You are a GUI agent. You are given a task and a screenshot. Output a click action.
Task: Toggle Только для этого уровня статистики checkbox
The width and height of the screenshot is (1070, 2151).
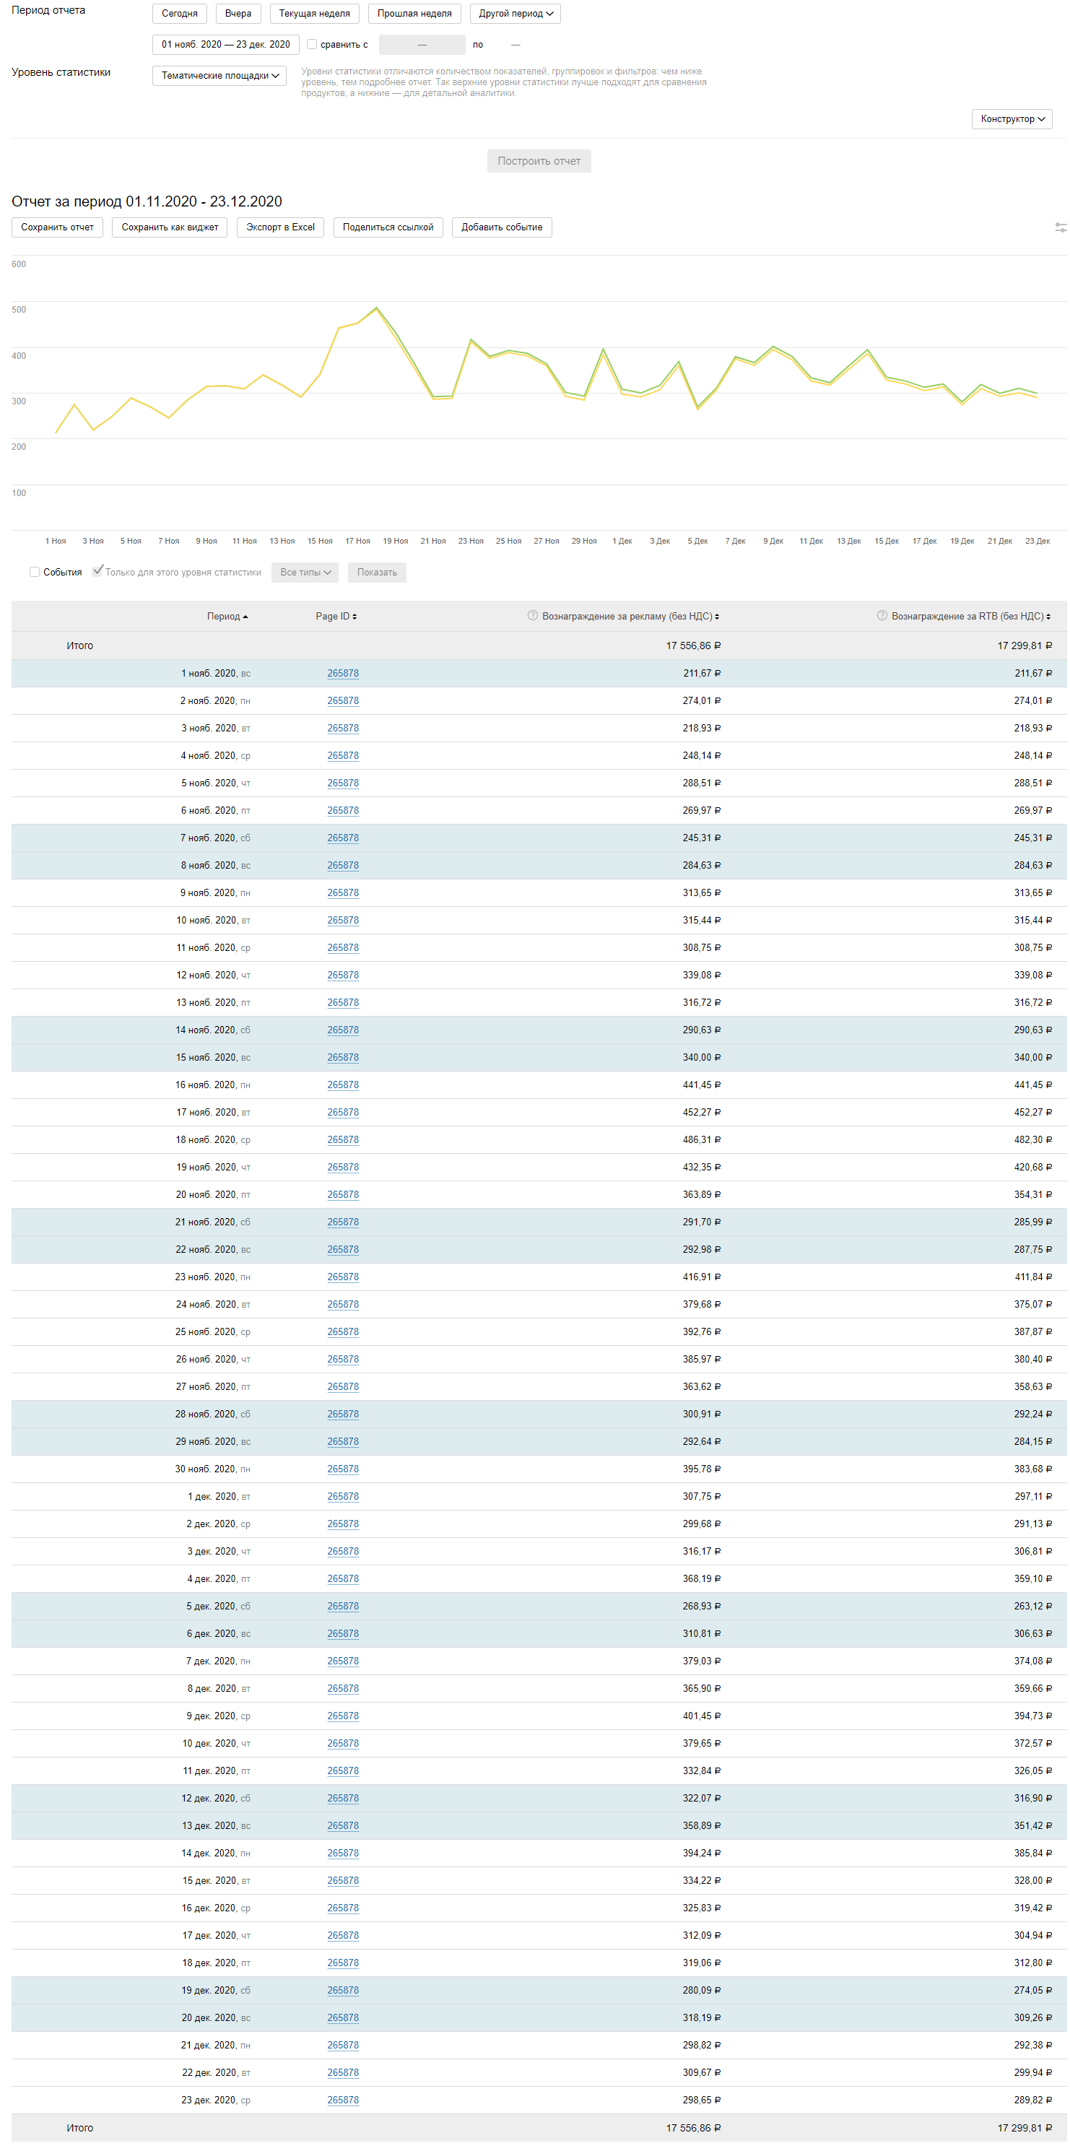click(97, 571)
